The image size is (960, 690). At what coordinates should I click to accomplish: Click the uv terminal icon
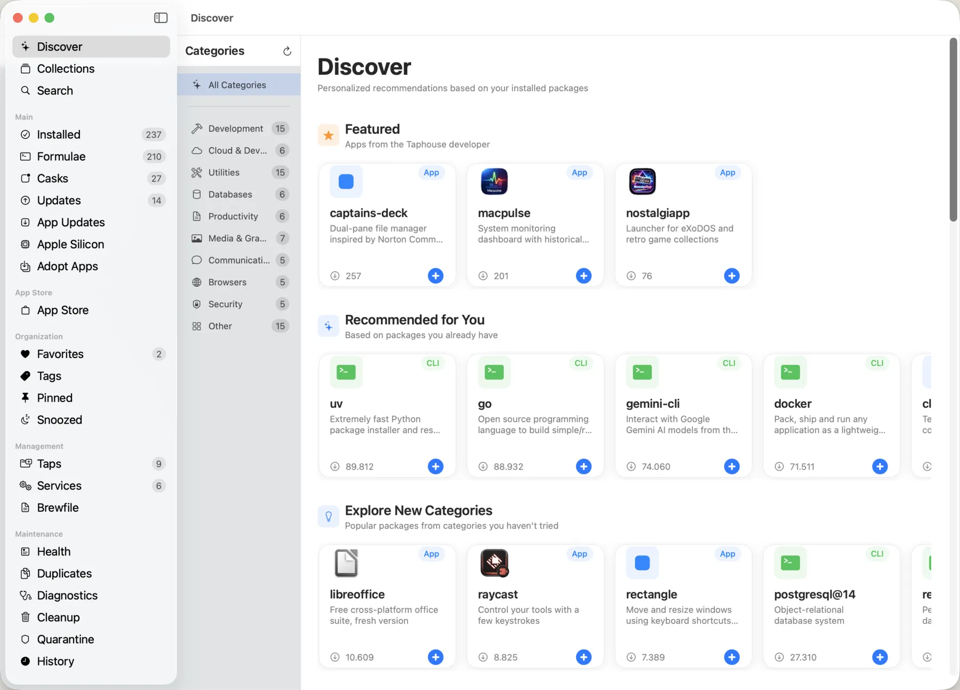point(346,372)
